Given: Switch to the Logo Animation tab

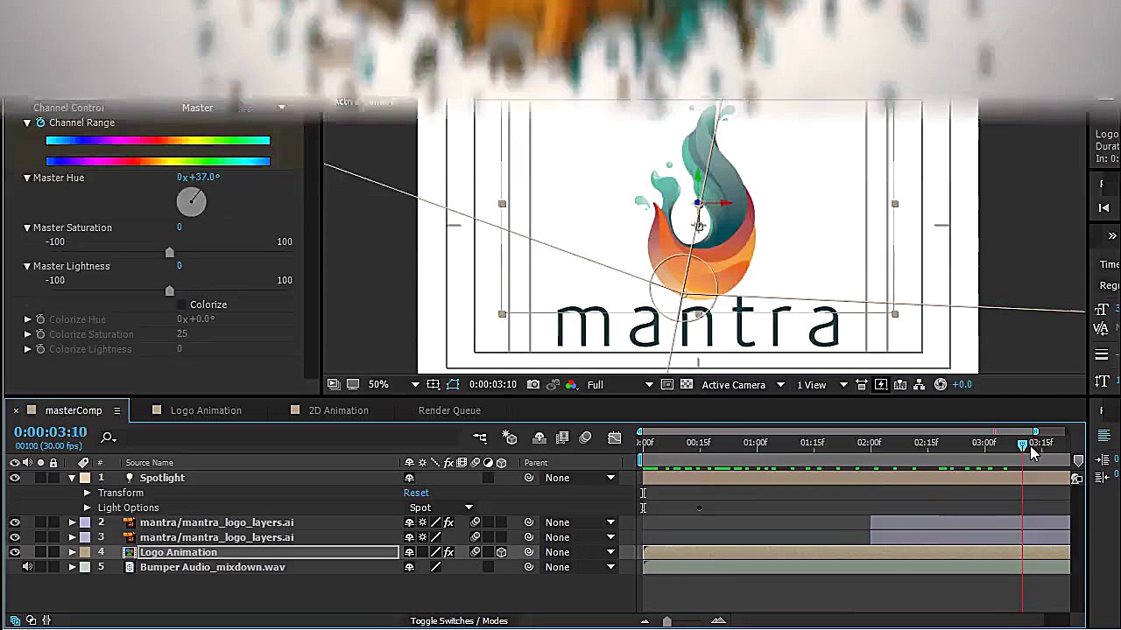Looking at the screenshot, I should point(206,410).
